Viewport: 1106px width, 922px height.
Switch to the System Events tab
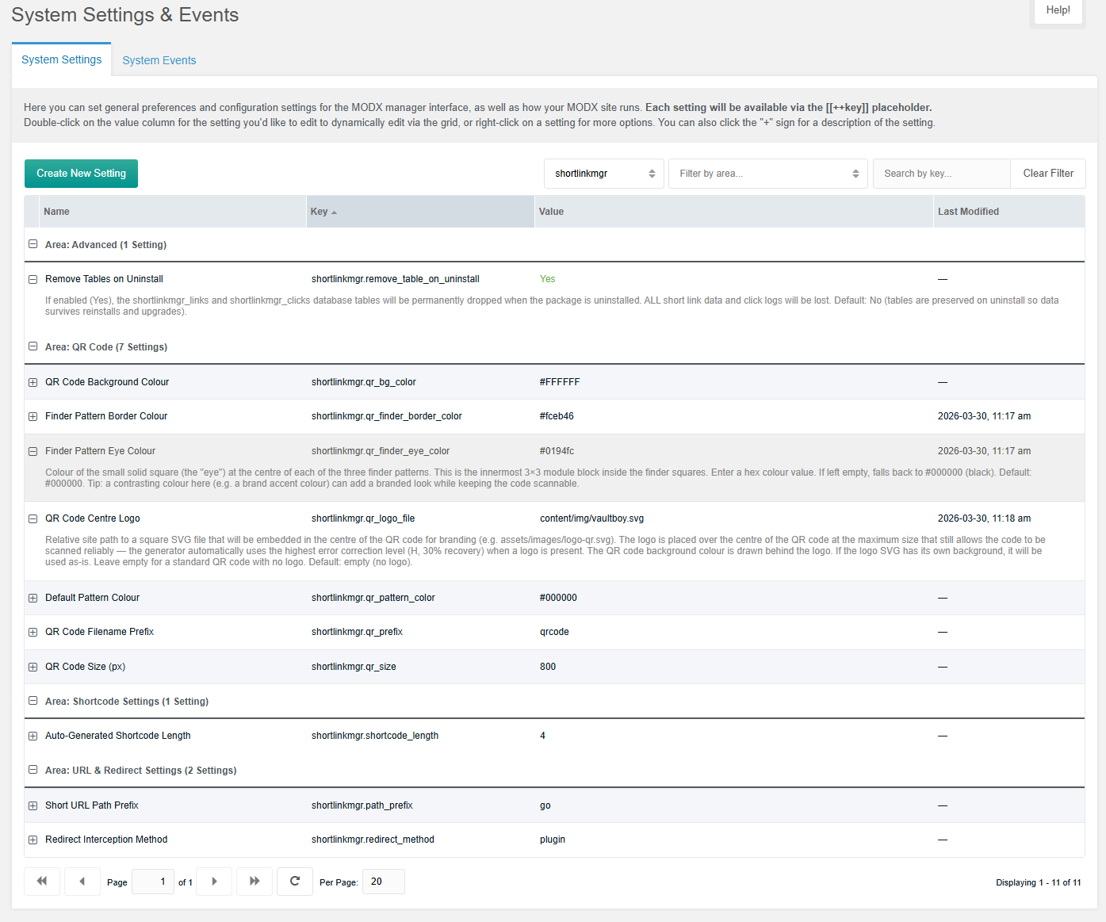(159, 60)
